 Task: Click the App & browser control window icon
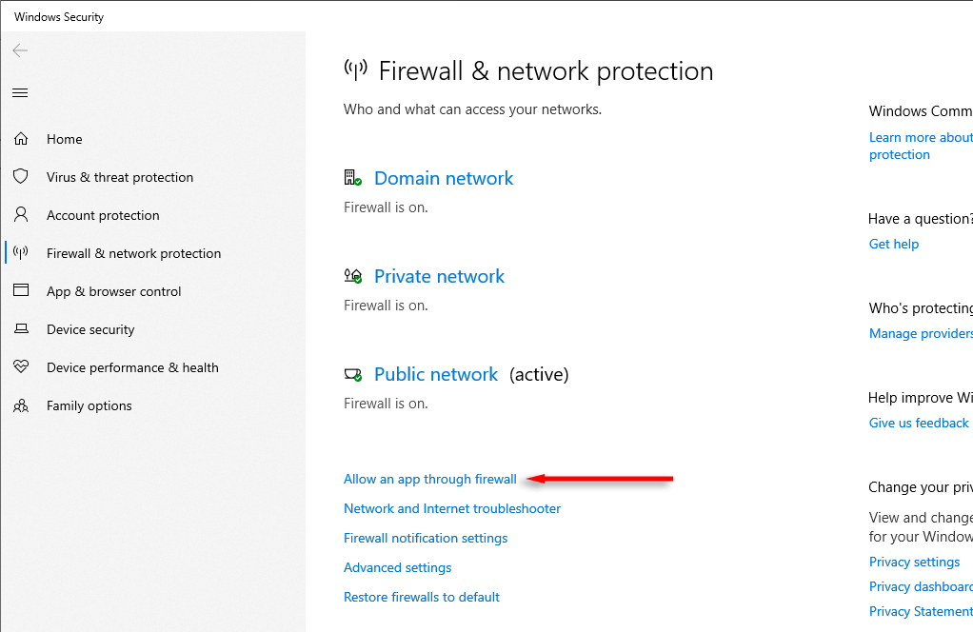pyautogui.click(x=21, y=291)
